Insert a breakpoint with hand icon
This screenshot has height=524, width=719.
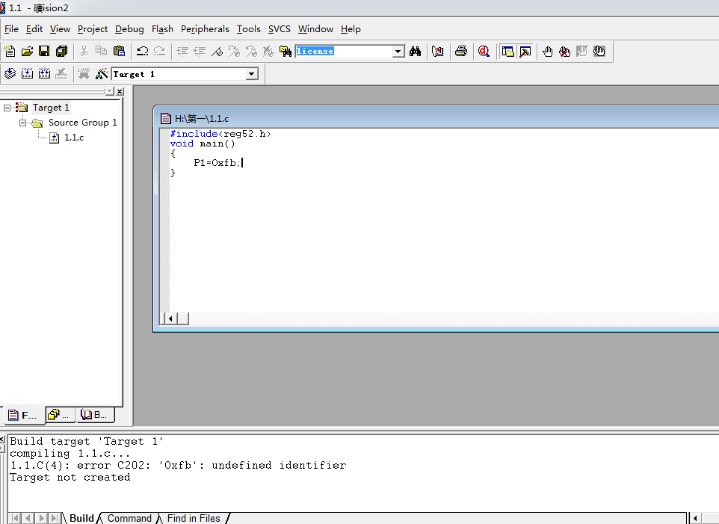547,52
